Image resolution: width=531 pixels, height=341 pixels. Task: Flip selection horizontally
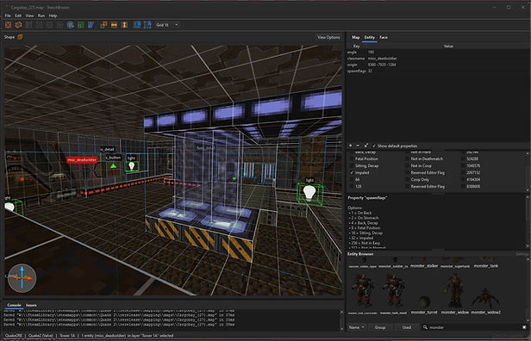114,25
